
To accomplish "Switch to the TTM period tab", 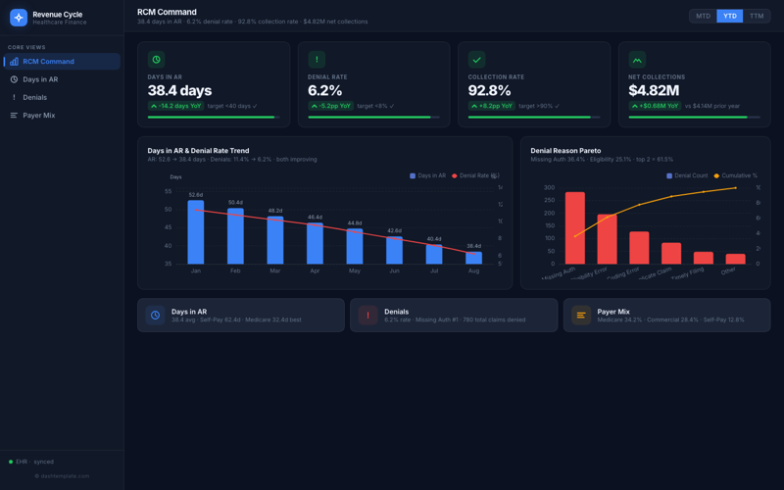I will (x=757, y=16).
